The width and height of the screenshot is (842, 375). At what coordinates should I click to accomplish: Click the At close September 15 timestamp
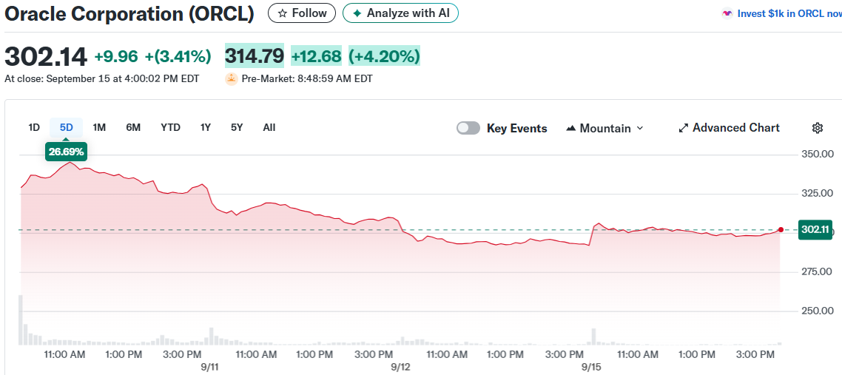101,79
